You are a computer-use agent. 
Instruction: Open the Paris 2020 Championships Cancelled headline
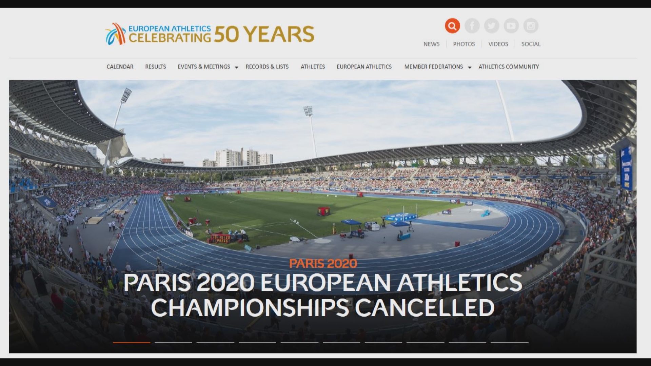322,295
